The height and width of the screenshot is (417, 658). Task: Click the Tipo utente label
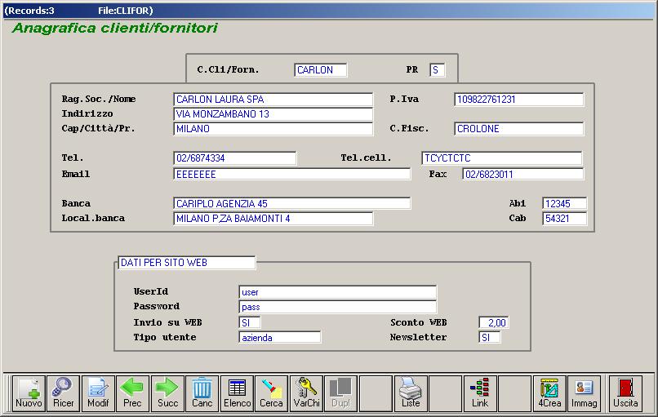165,337
